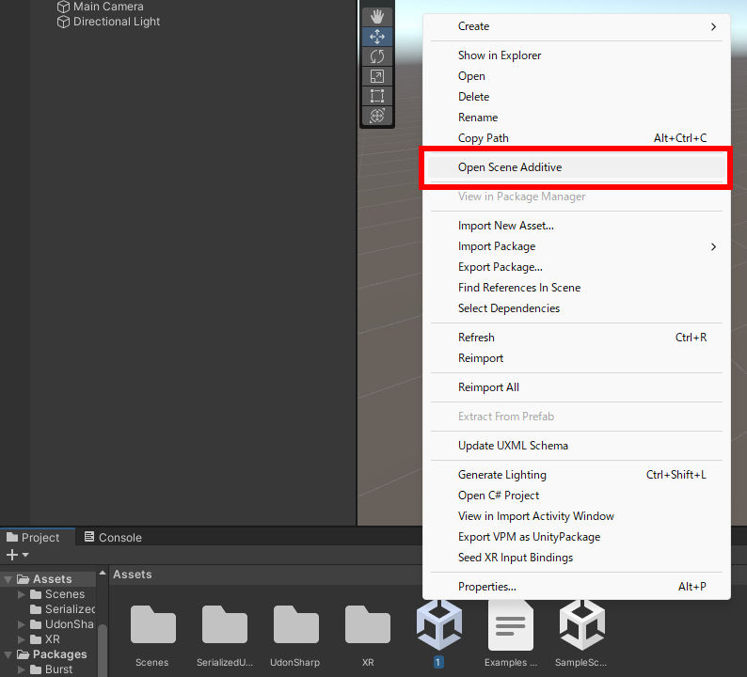Choose Copy Path menu entry
Viewport: 747px width, 677px height.
577,138
